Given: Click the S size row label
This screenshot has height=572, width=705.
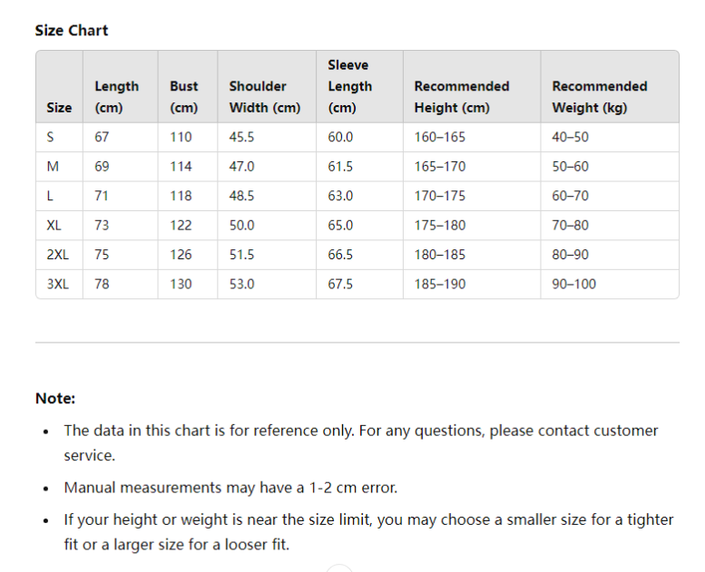Looking at the screenshot, I should 51,137.
